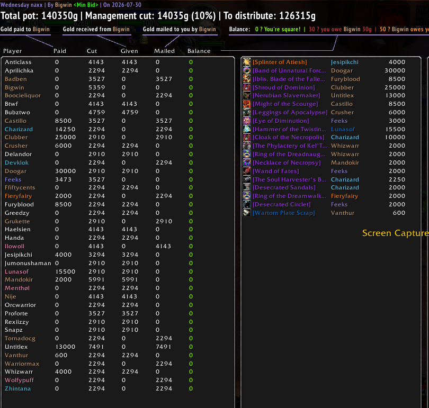This screenshot has height=408, width=429.
Task: Open the [Wartorn Plate Scrap] item link
Action: (x=284, y=213)
